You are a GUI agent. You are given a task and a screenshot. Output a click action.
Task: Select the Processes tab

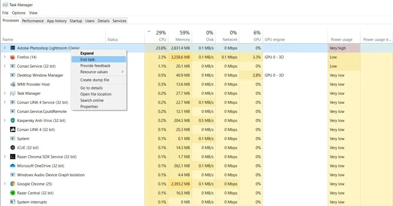[x=10, y=21]
